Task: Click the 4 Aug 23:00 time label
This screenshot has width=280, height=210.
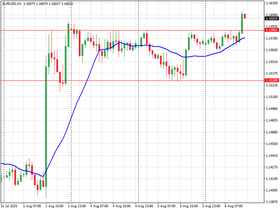Action: (144, 206)
